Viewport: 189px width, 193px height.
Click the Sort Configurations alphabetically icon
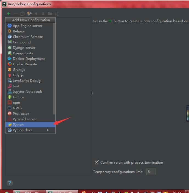click(57, 14)
